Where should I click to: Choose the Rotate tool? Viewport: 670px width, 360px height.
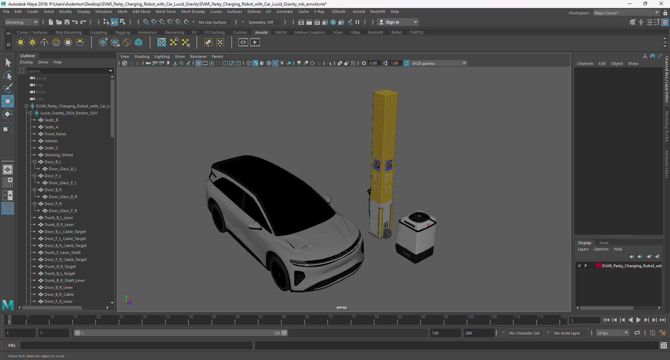coord(8,114)
